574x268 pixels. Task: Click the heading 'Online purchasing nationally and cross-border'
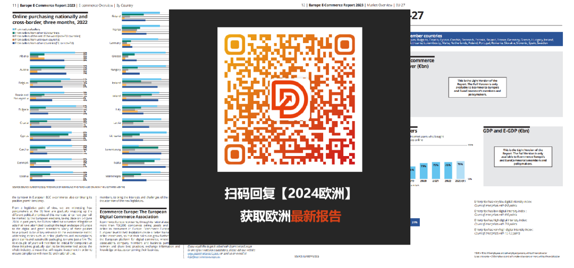(50, 19)
